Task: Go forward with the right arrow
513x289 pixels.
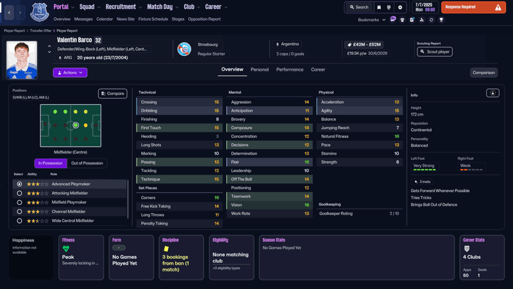Action: 20,12
